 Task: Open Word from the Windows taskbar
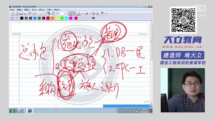coord(21,111)
